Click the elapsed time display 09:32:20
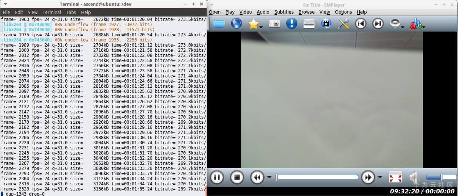 coord(404,191)
